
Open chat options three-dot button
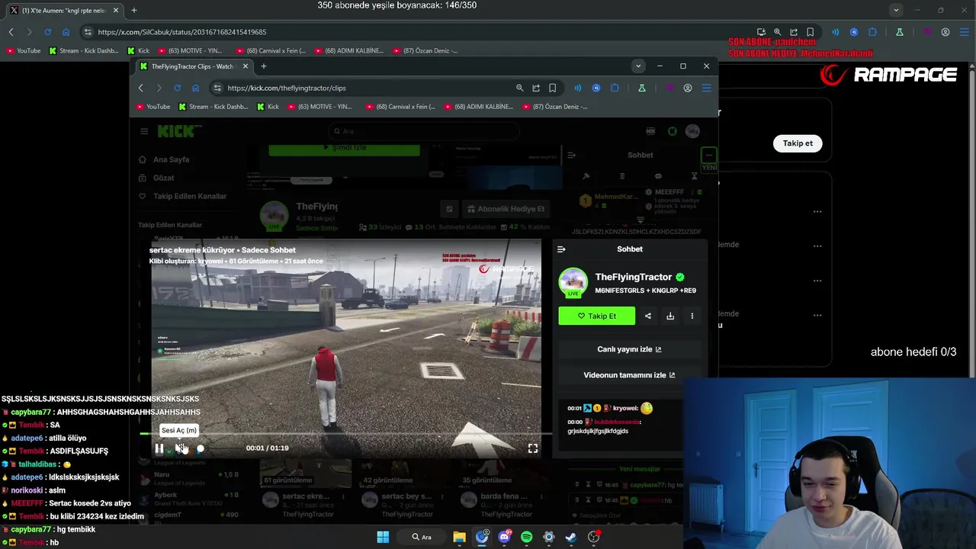[709, 155]
